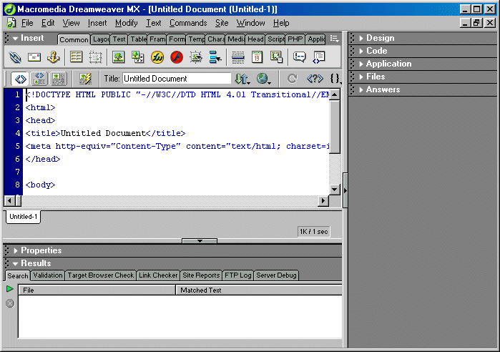The height and width of the screenshot is (352, 500).
Task: Expand the Answers panel group
Action: pyautogui.click(x=361, y=90)
